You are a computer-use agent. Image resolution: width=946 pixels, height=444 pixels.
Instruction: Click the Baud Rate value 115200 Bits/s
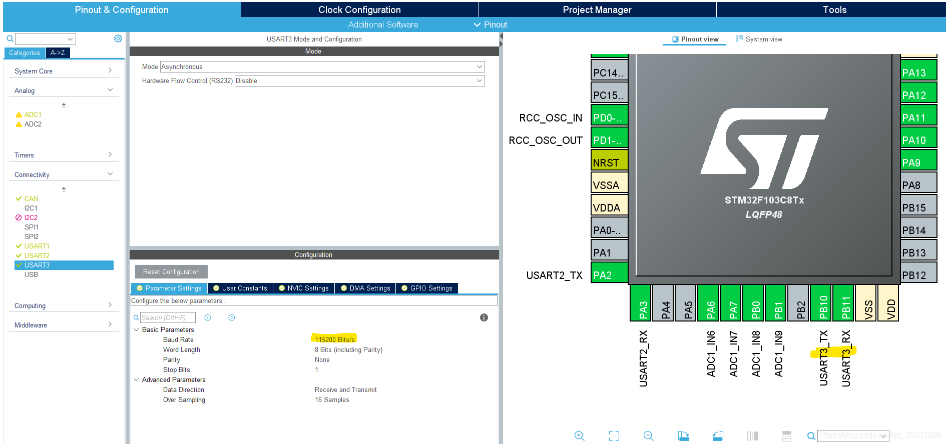335,339
